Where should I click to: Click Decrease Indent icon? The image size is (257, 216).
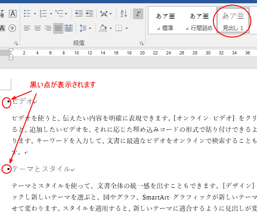pyautogui.click(x=79, y=14)
